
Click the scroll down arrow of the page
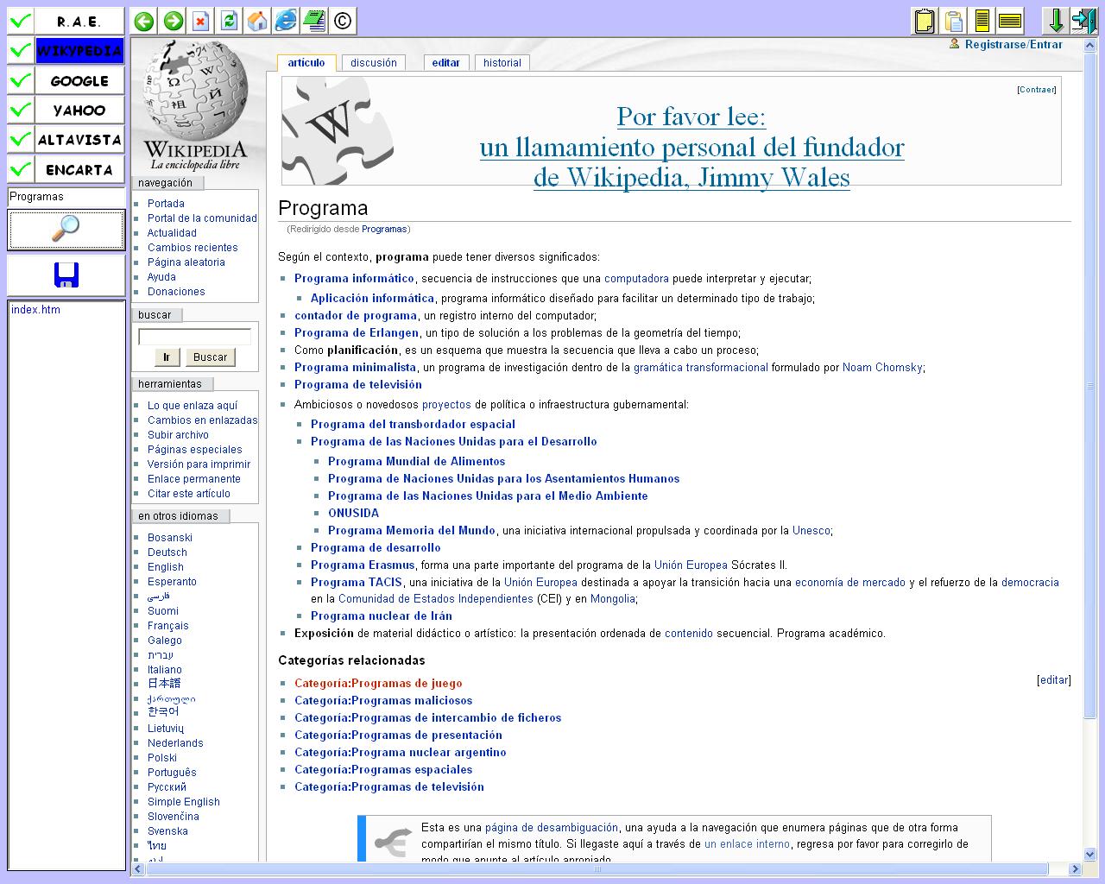1089,855
